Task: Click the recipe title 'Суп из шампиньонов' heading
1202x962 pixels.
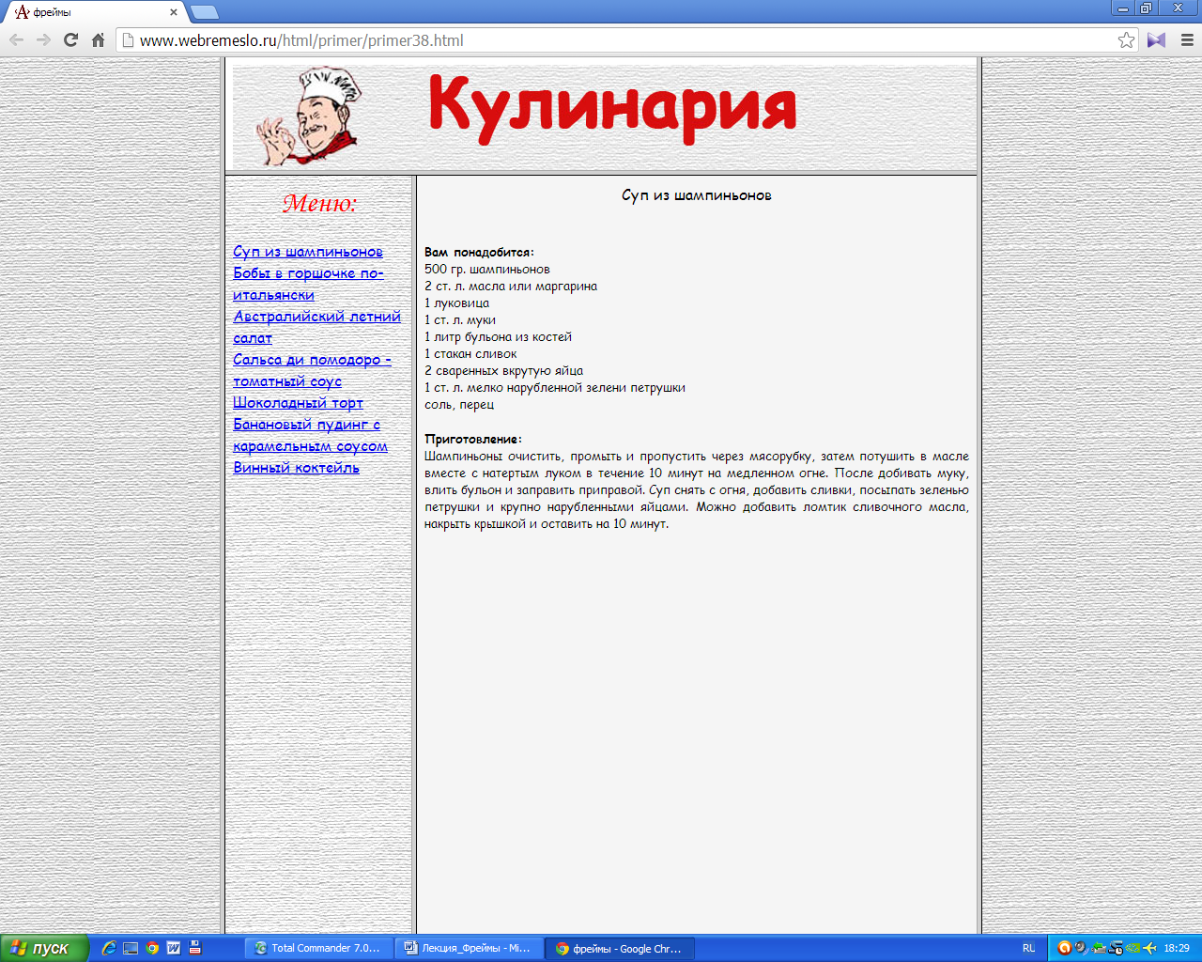Action: pos(697,195)
